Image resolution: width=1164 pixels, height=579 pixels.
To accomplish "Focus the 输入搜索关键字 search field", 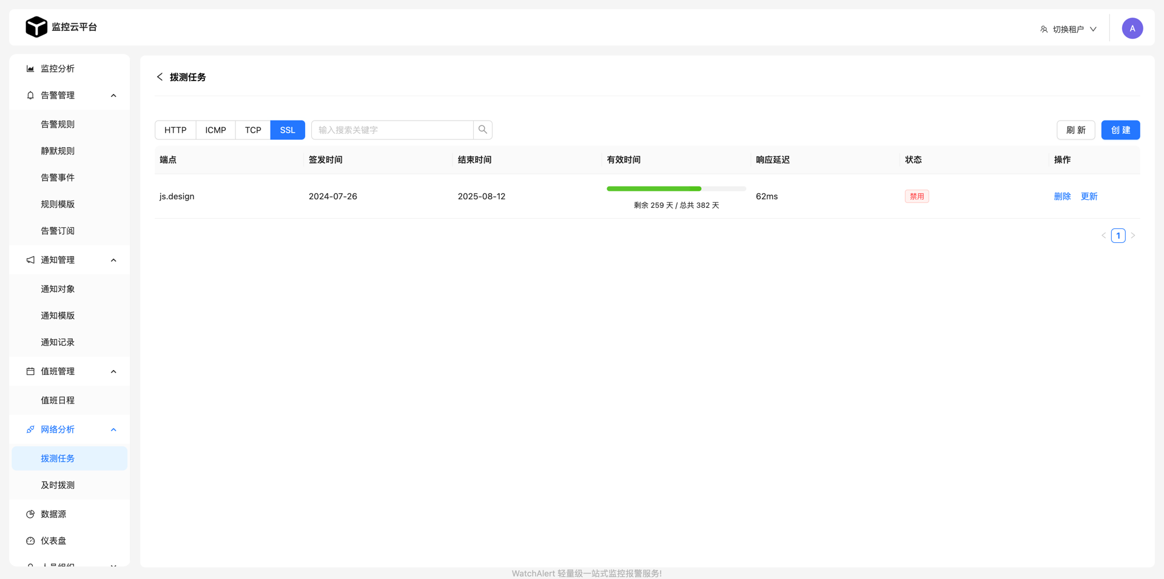I will [392, 130].
